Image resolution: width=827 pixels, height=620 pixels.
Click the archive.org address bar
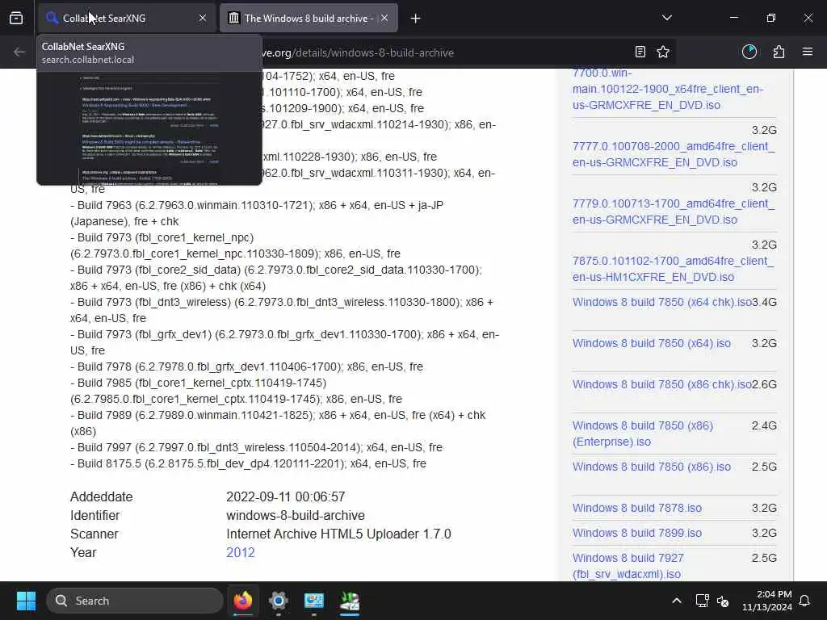click(x=443, y=52)
